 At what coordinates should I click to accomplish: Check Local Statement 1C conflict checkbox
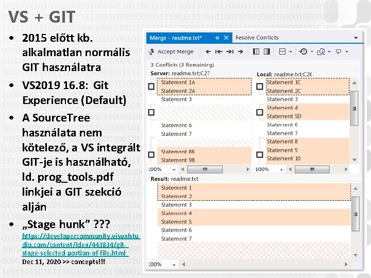260,86
